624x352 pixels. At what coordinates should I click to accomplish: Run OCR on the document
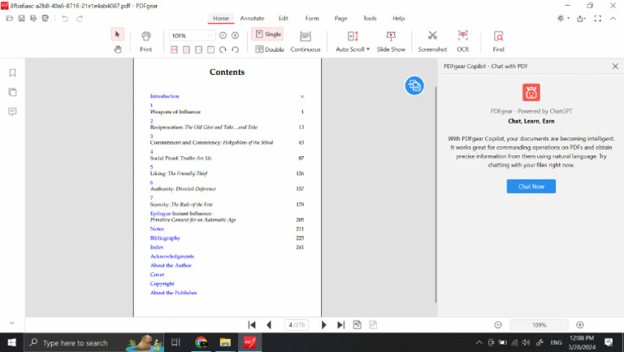tap(462, 41)
